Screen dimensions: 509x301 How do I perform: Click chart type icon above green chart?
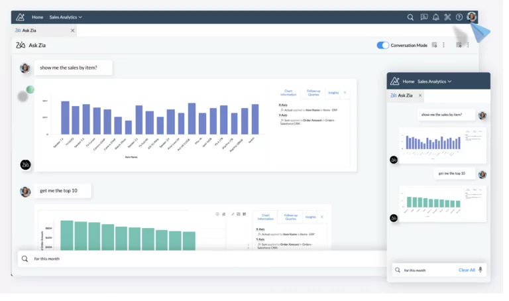point(223,214)
